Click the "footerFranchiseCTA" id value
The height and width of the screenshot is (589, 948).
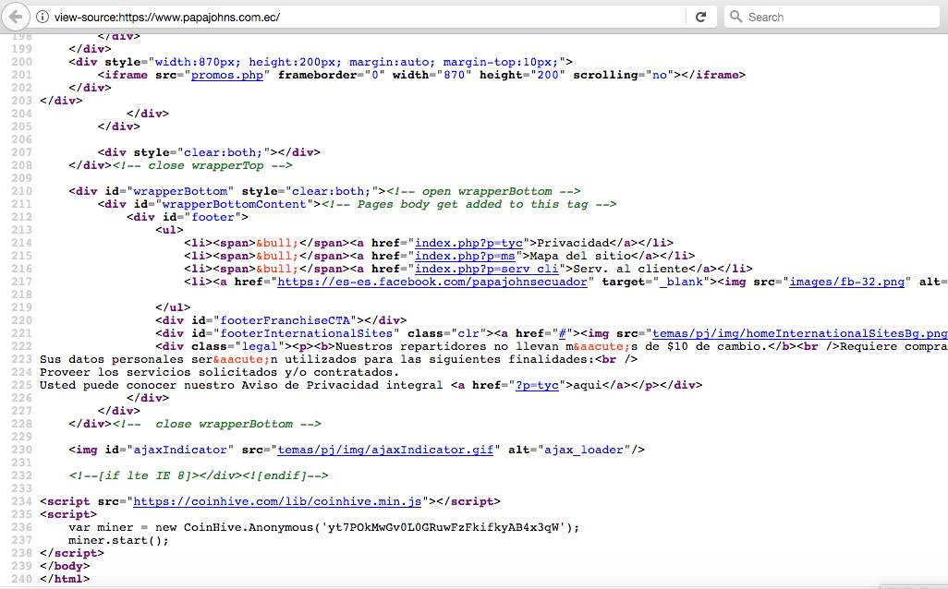pos(285,320)
